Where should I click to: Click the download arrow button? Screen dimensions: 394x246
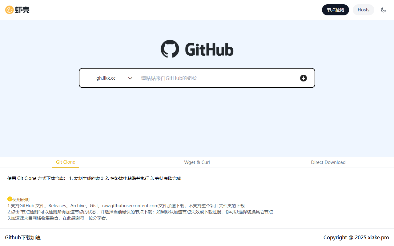coord(304,78)
